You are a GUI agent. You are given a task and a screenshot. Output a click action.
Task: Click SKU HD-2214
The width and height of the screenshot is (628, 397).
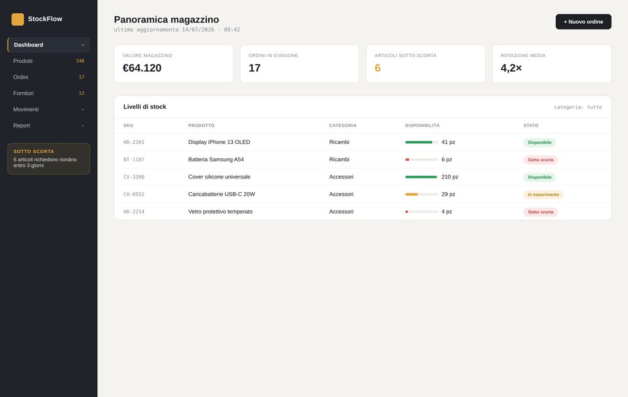coord(134,212)
